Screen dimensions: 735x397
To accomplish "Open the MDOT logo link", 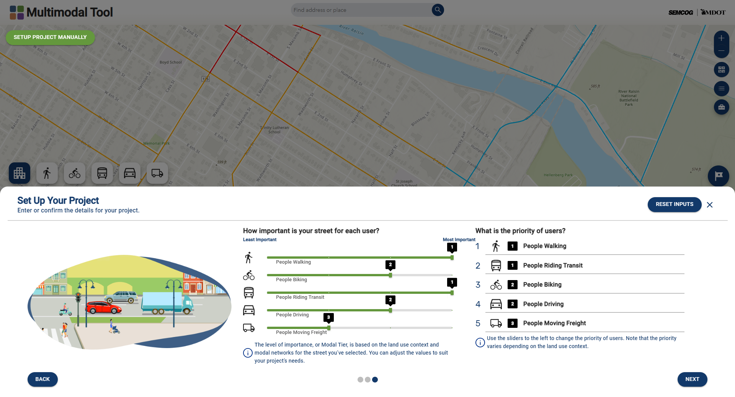I will (x=713, y=12).
